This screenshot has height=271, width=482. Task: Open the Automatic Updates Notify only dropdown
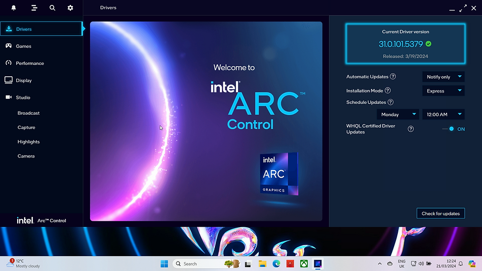pos(443,77)
